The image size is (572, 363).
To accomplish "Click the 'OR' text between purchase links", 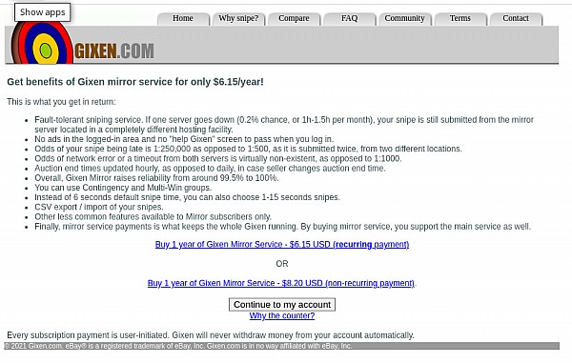I will tap(282, 264).
